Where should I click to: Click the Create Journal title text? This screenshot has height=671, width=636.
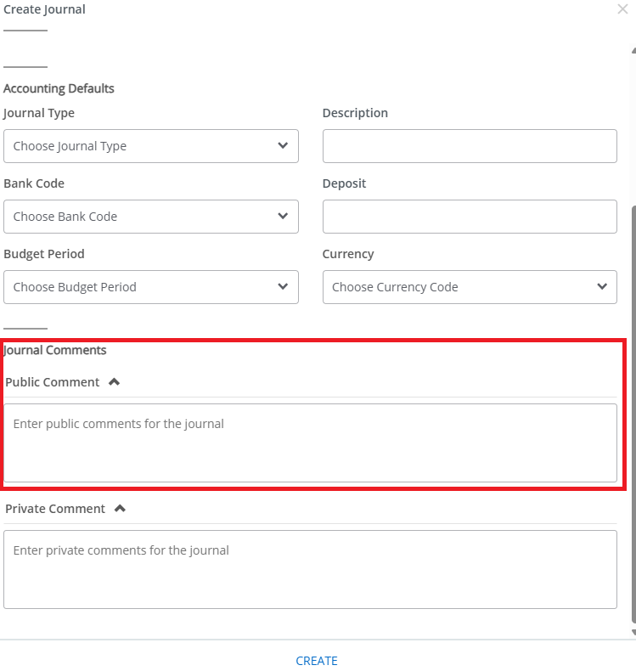[x=44, y=9]
